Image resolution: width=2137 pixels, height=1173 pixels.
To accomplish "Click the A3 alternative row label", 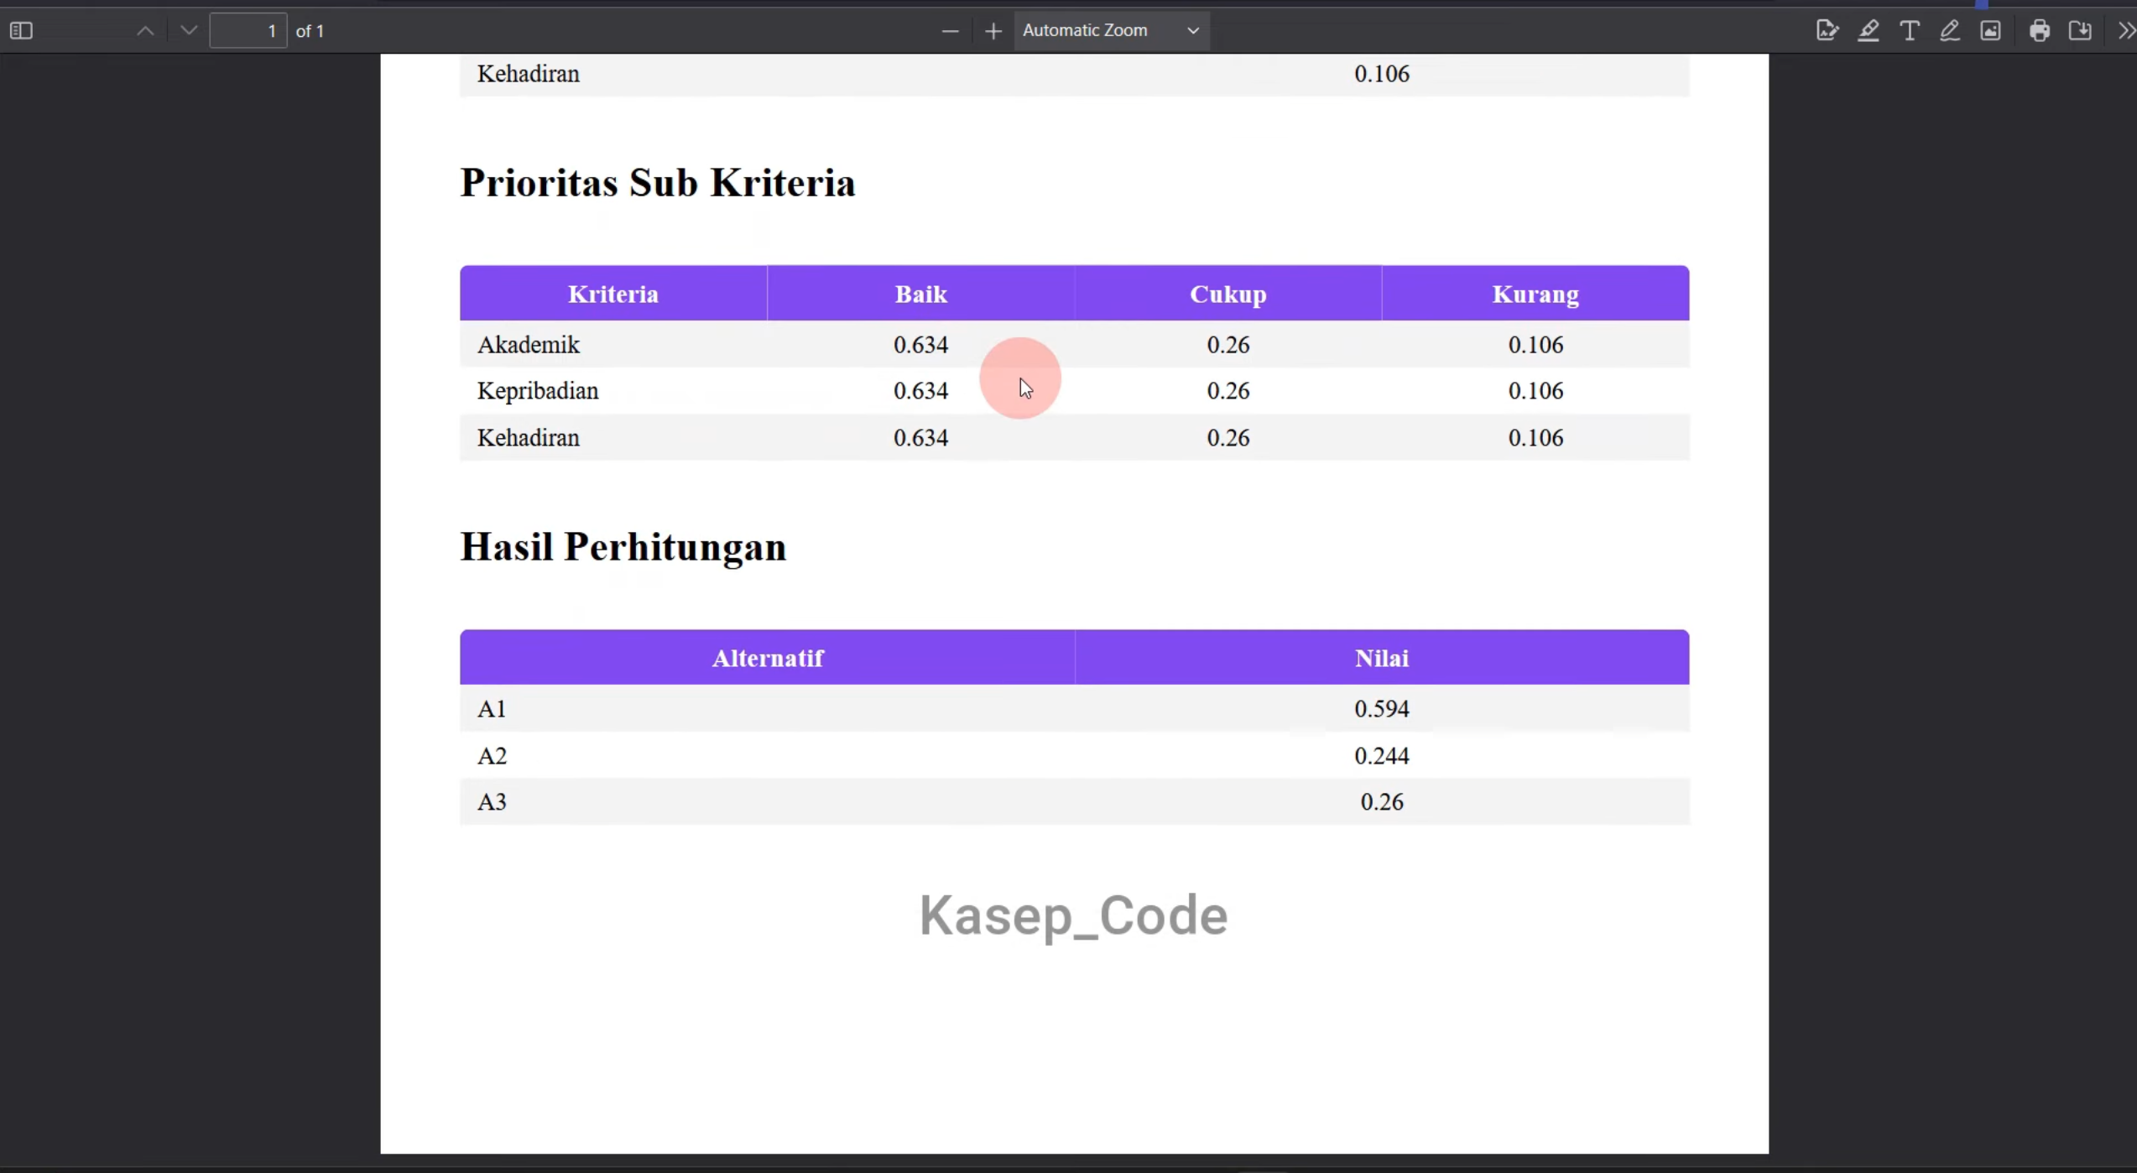I will pyautogui.click(x=492, y=802).
